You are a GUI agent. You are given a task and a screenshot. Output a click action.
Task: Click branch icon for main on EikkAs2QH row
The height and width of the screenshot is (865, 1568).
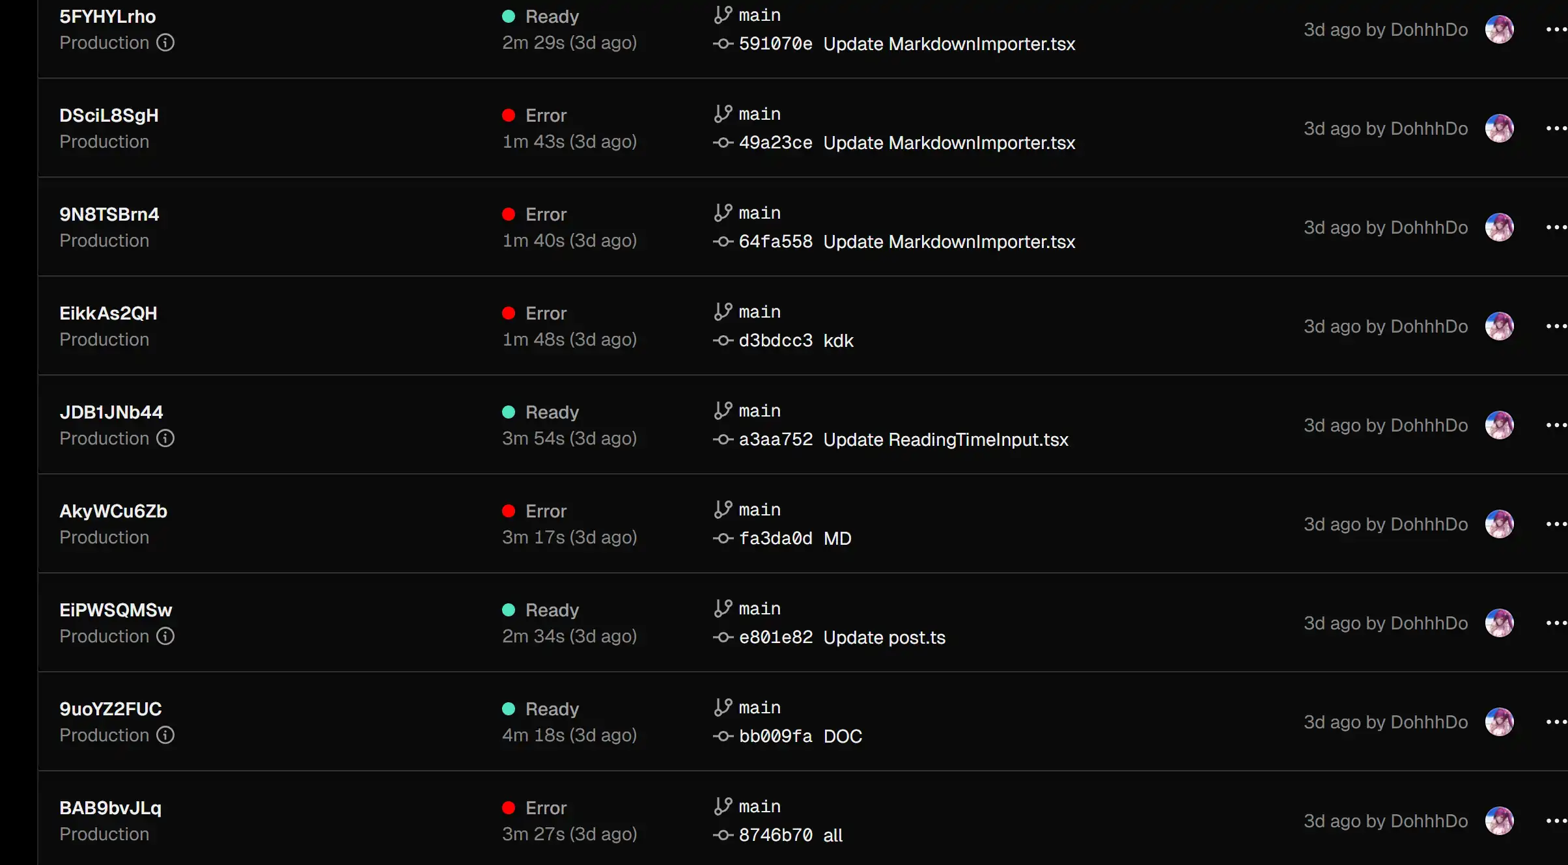point(723,312)
